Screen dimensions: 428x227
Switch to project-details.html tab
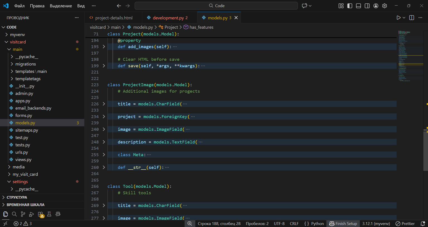[x=113, y=18]
